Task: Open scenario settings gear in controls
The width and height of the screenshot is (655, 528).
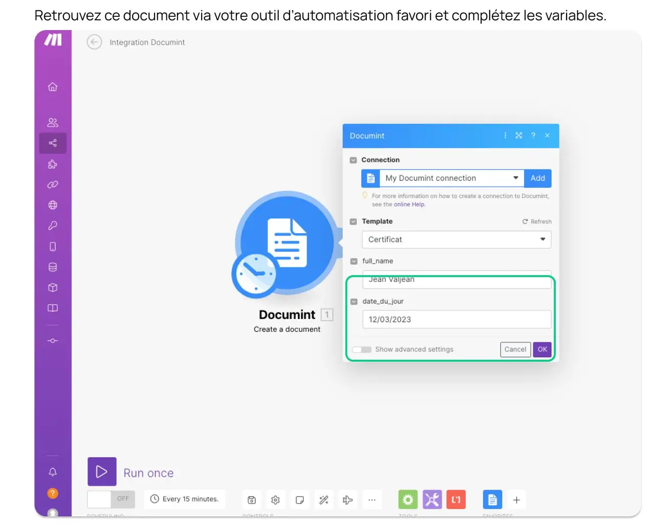Action: tap(275, 500)
